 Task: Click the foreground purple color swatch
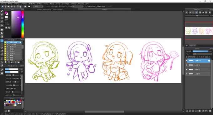[6, 13]
